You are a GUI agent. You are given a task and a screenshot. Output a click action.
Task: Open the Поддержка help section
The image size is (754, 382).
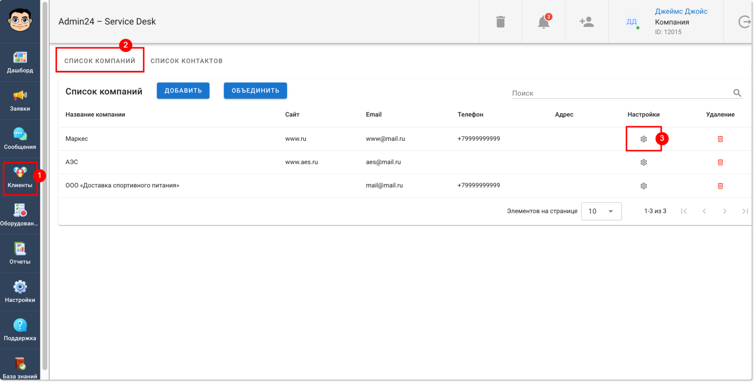tap(20, 330)
